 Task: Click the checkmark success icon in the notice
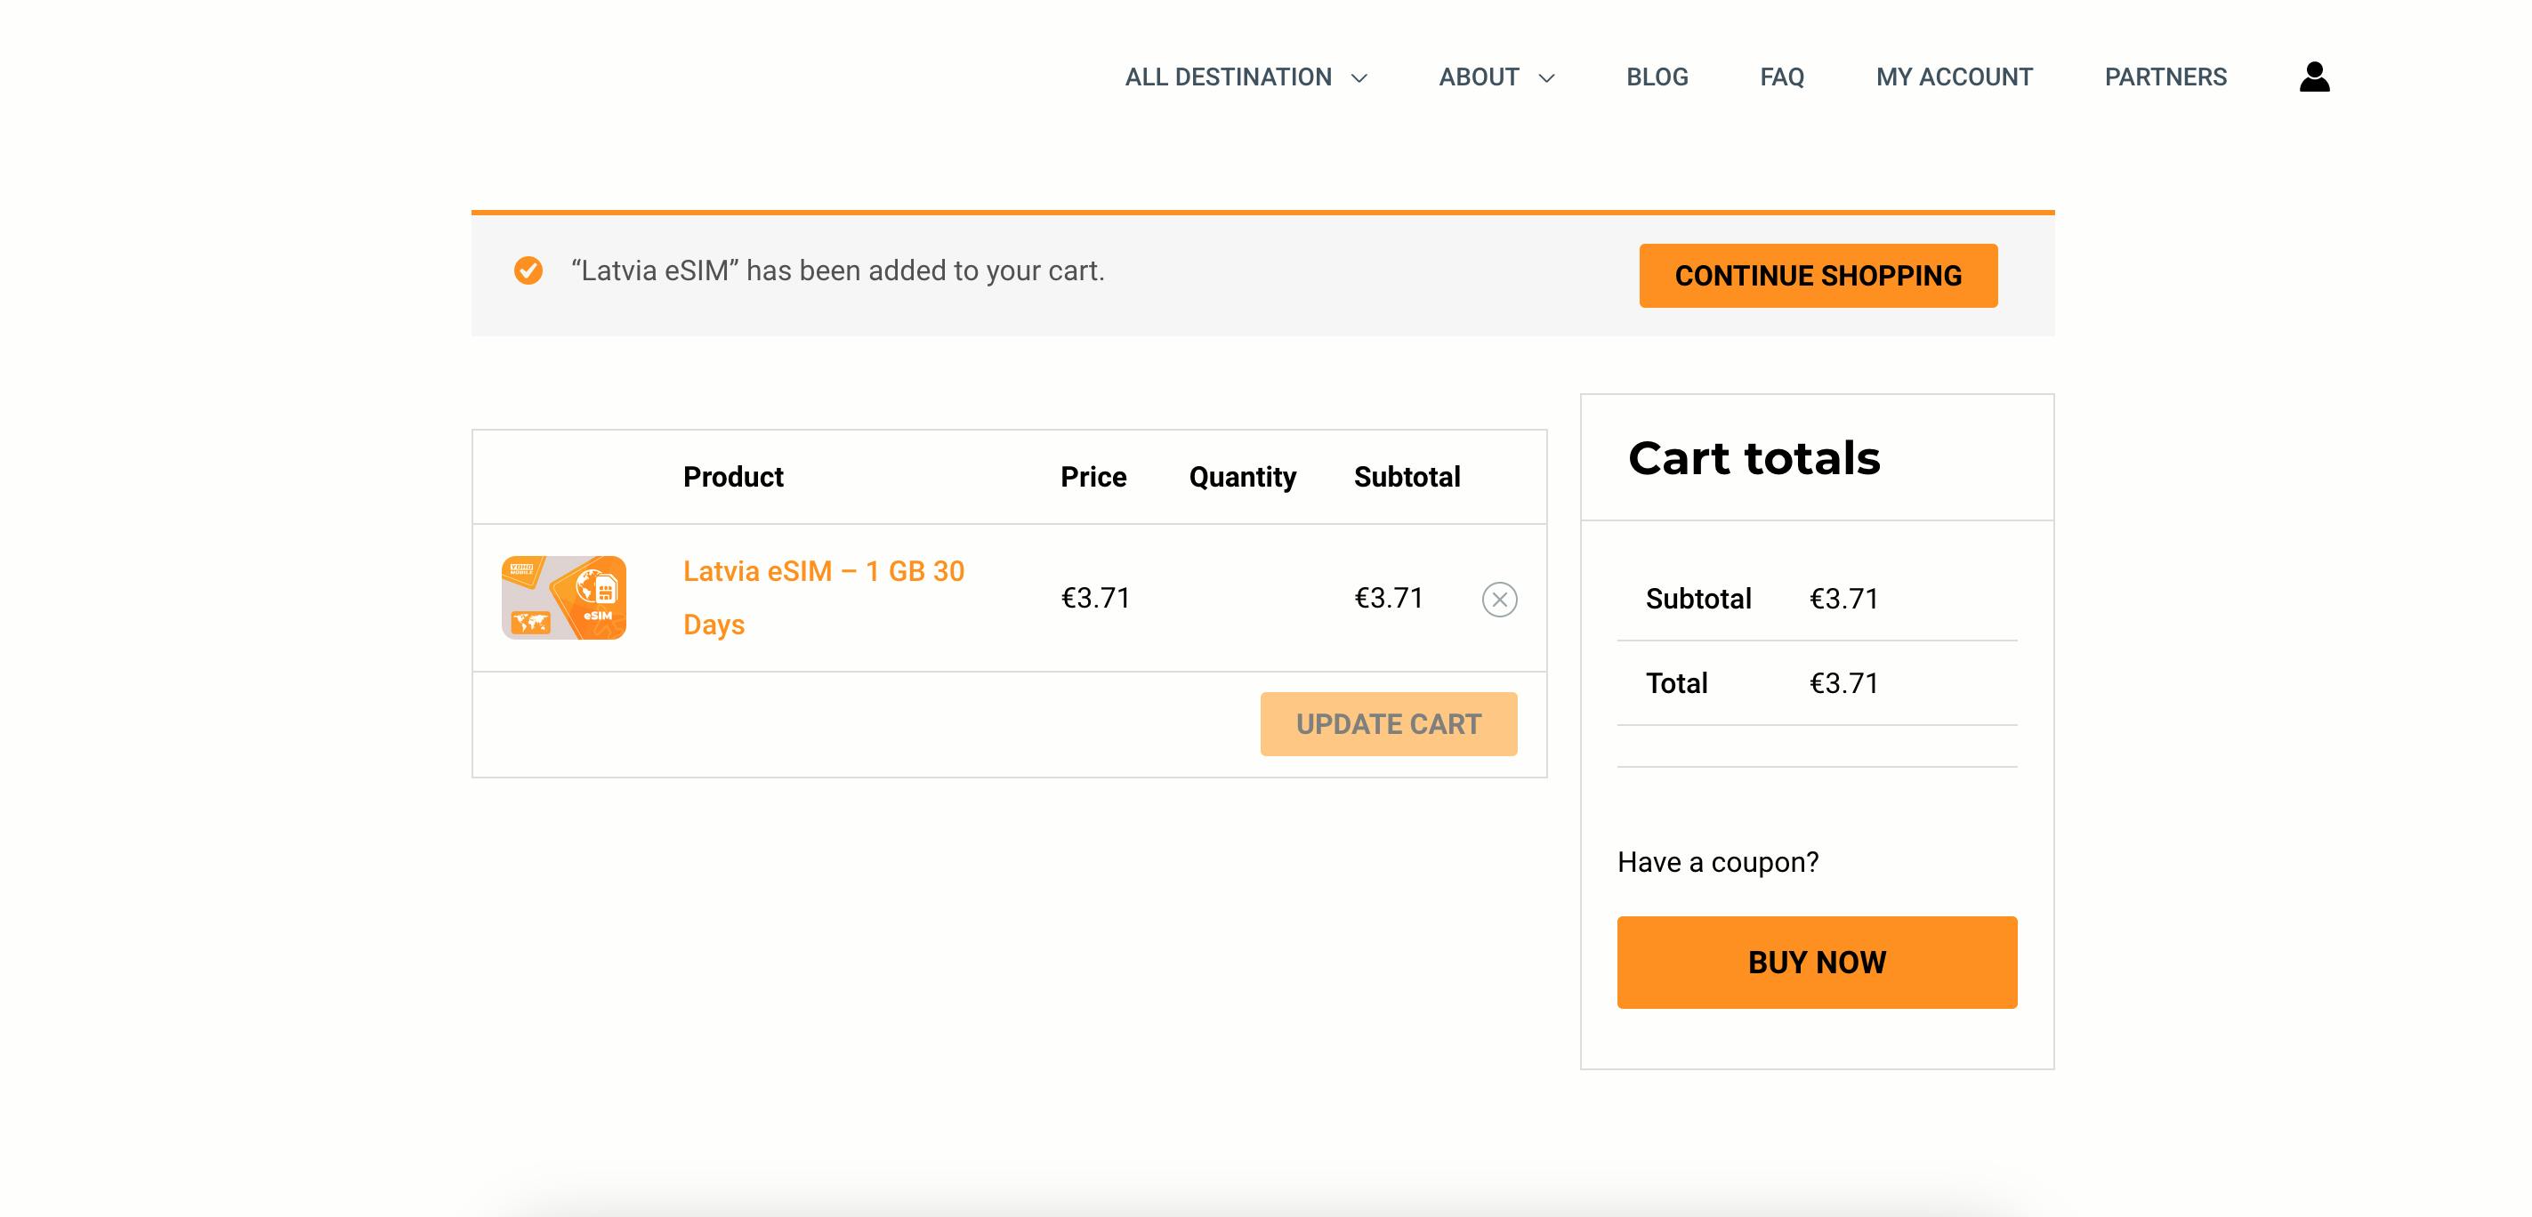(x=528, y=270)
